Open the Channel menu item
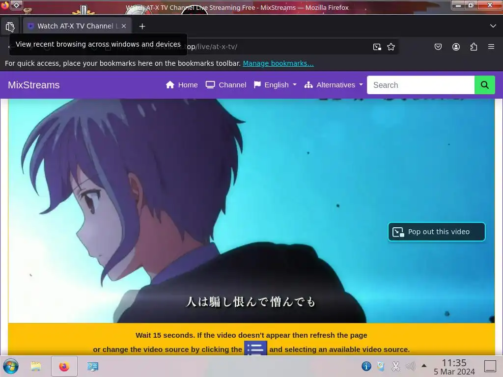 (226, 85)
